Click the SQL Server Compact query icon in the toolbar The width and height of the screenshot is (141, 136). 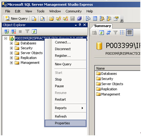tap(43, 19)
